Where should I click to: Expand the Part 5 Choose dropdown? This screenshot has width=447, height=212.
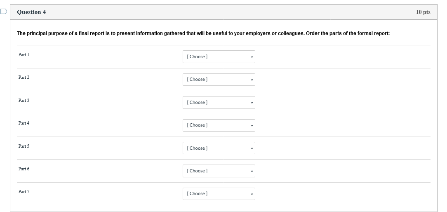click(x=219, y=148)
